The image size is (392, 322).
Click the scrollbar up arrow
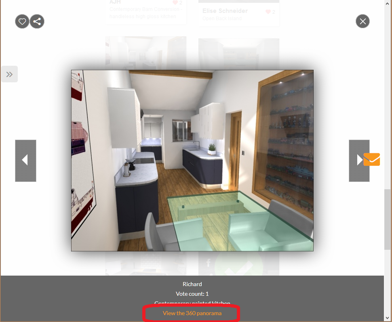tap(387, 3)
